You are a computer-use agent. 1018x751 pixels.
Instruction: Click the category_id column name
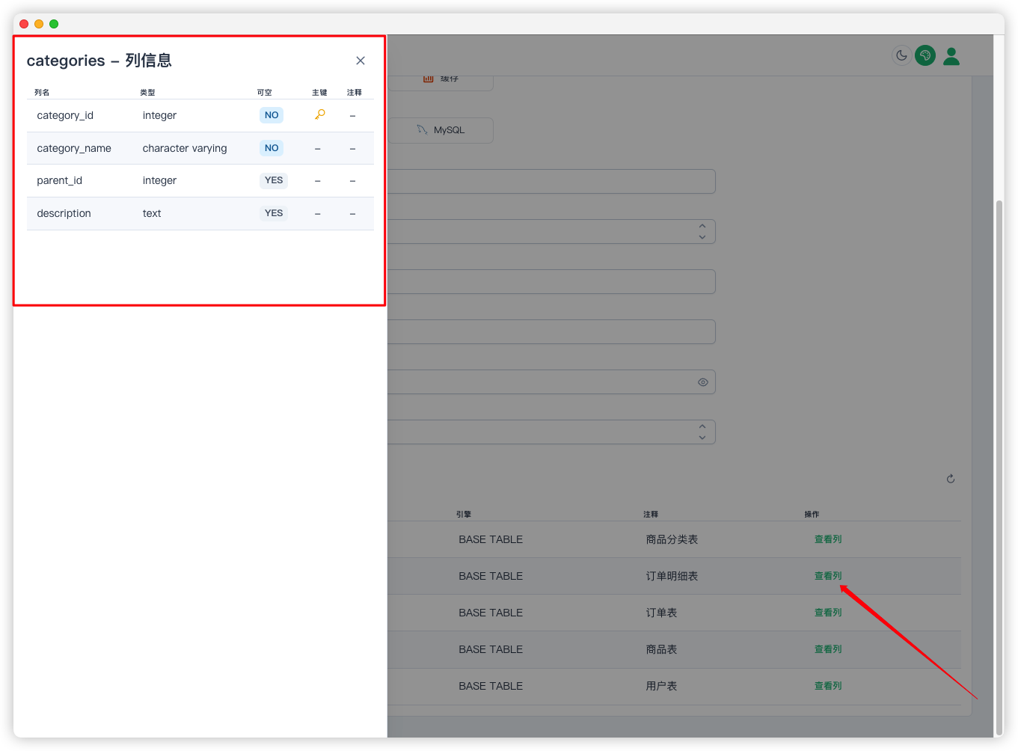(x=65, y=115)
